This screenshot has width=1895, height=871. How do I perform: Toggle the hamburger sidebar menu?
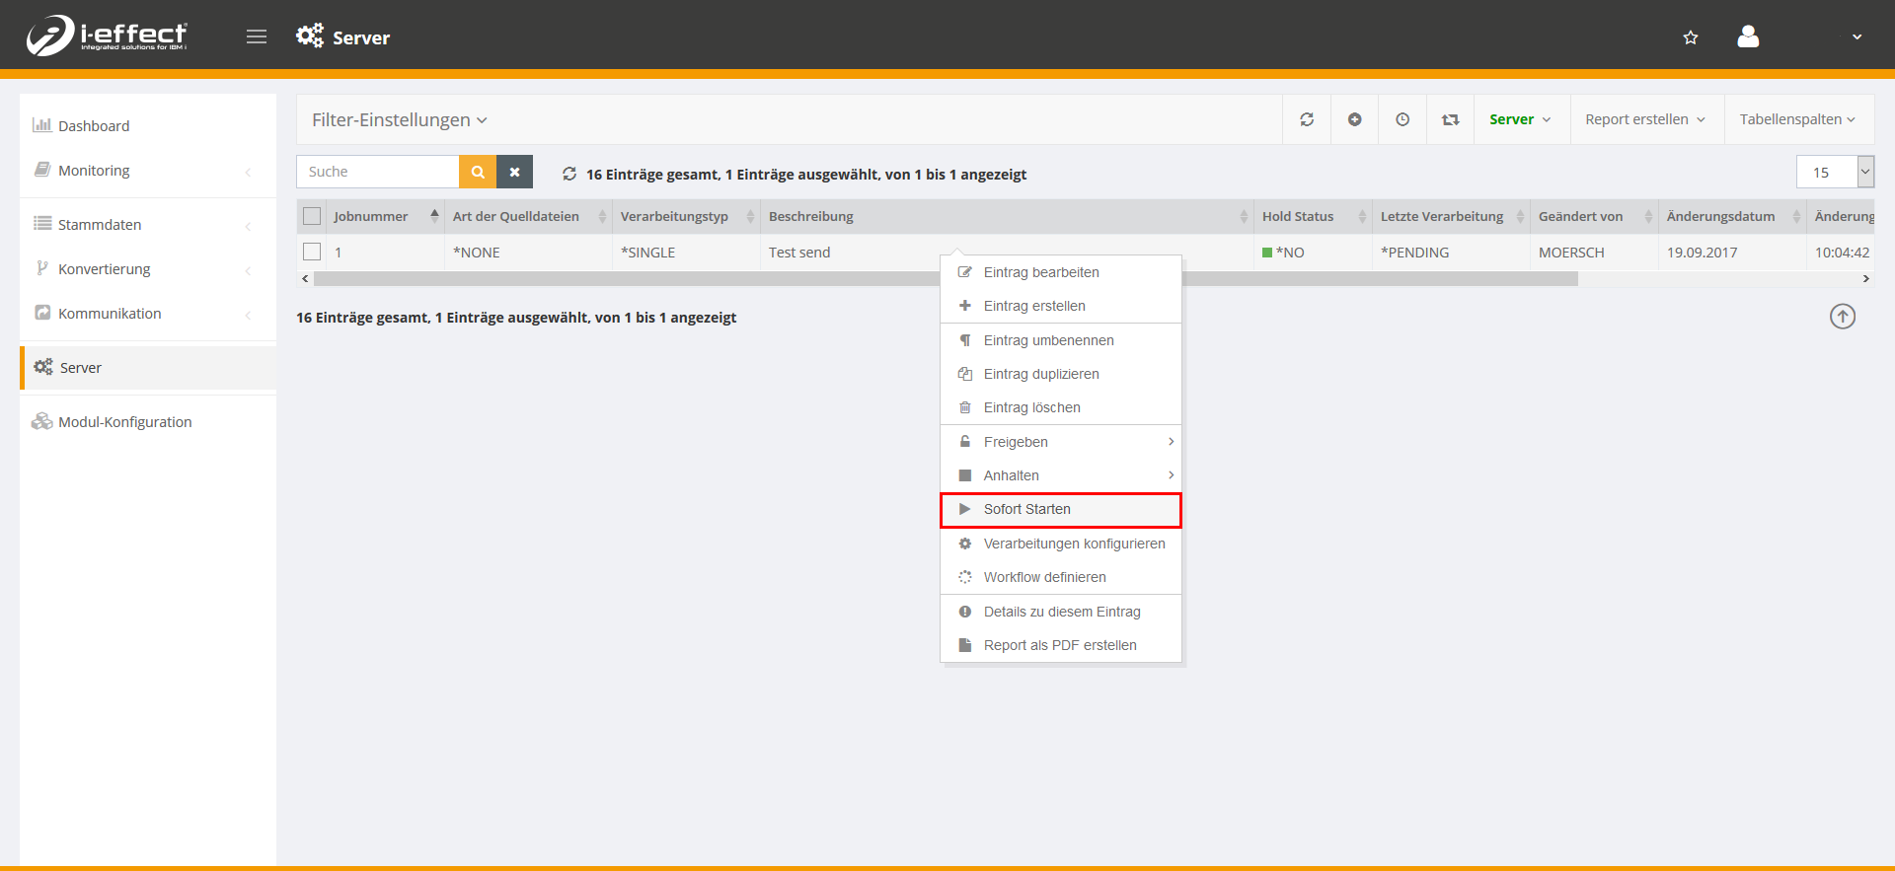257,37
